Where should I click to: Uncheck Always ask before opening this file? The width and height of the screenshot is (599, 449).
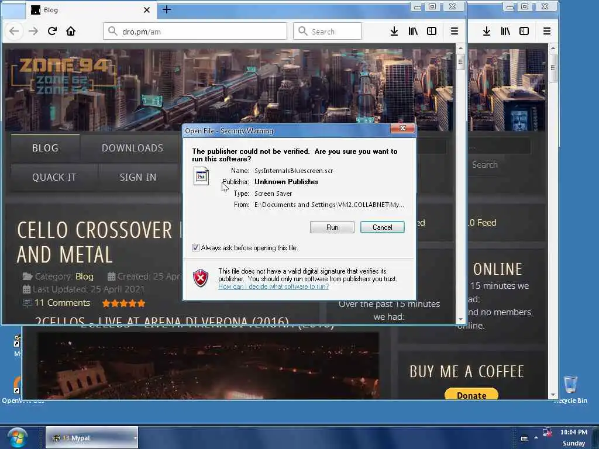point(195,248)
